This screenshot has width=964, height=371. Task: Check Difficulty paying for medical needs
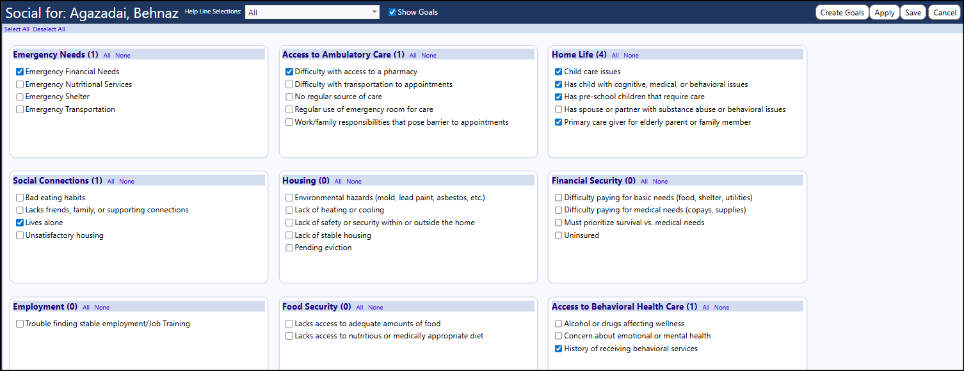(559, 210)
